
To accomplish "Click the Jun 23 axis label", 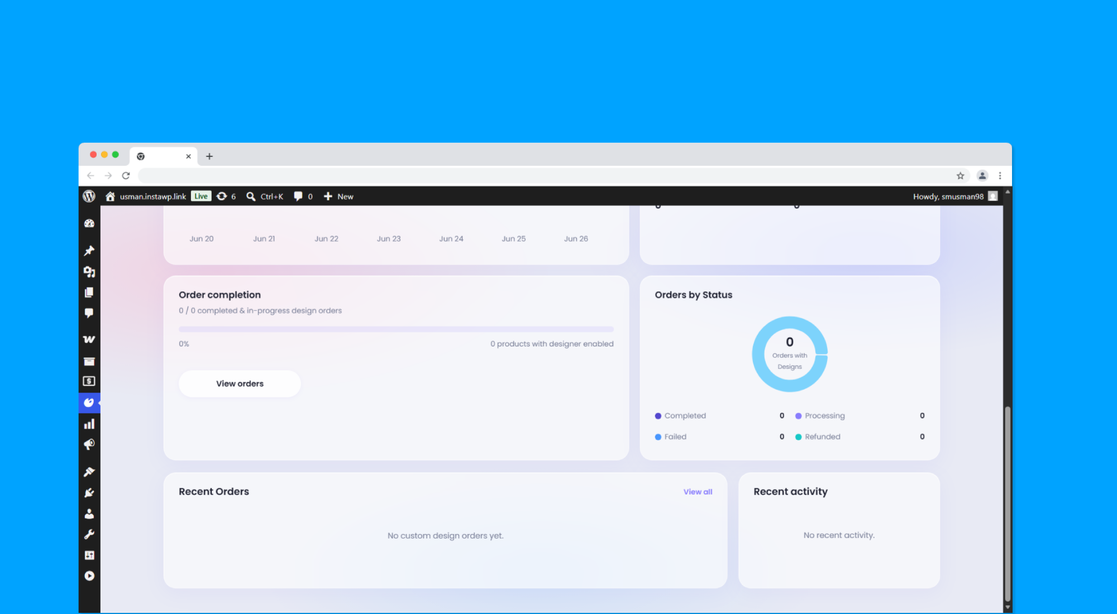I will point(389,239).
